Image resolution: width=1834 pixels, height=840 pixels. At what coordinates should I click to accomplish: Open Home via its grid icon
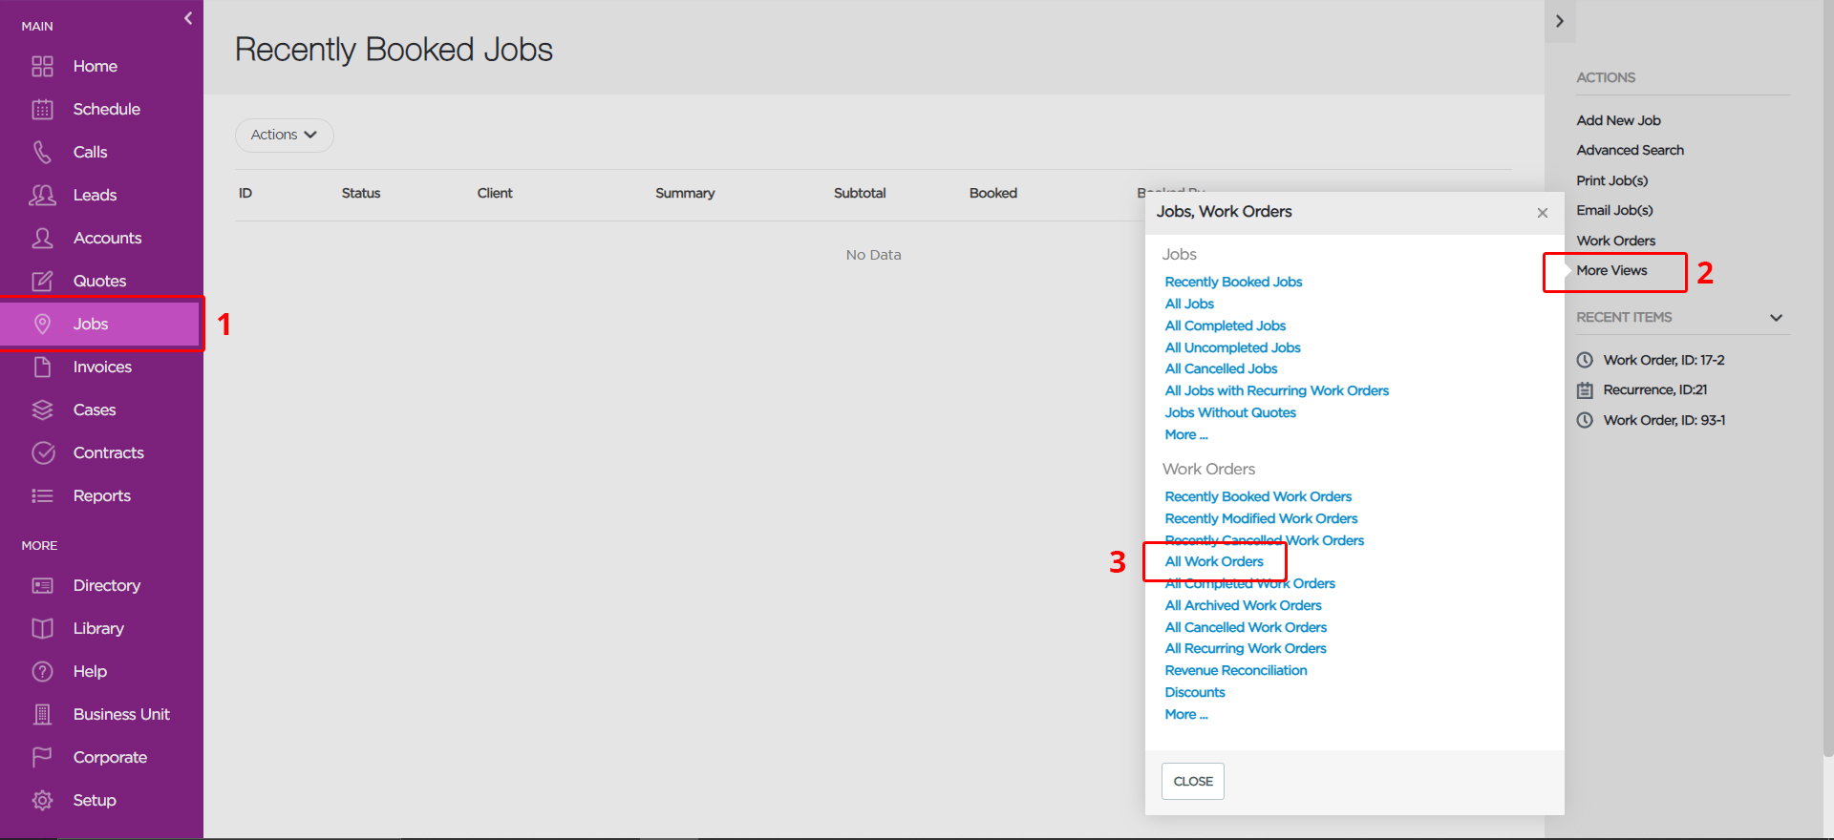[42, 66]
